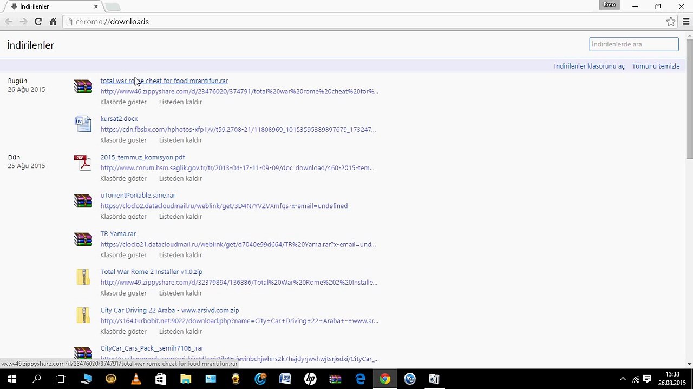Open TR Yama.rar download
The width and height of the screenshot is (693, 389).
(x=118, y=234)
